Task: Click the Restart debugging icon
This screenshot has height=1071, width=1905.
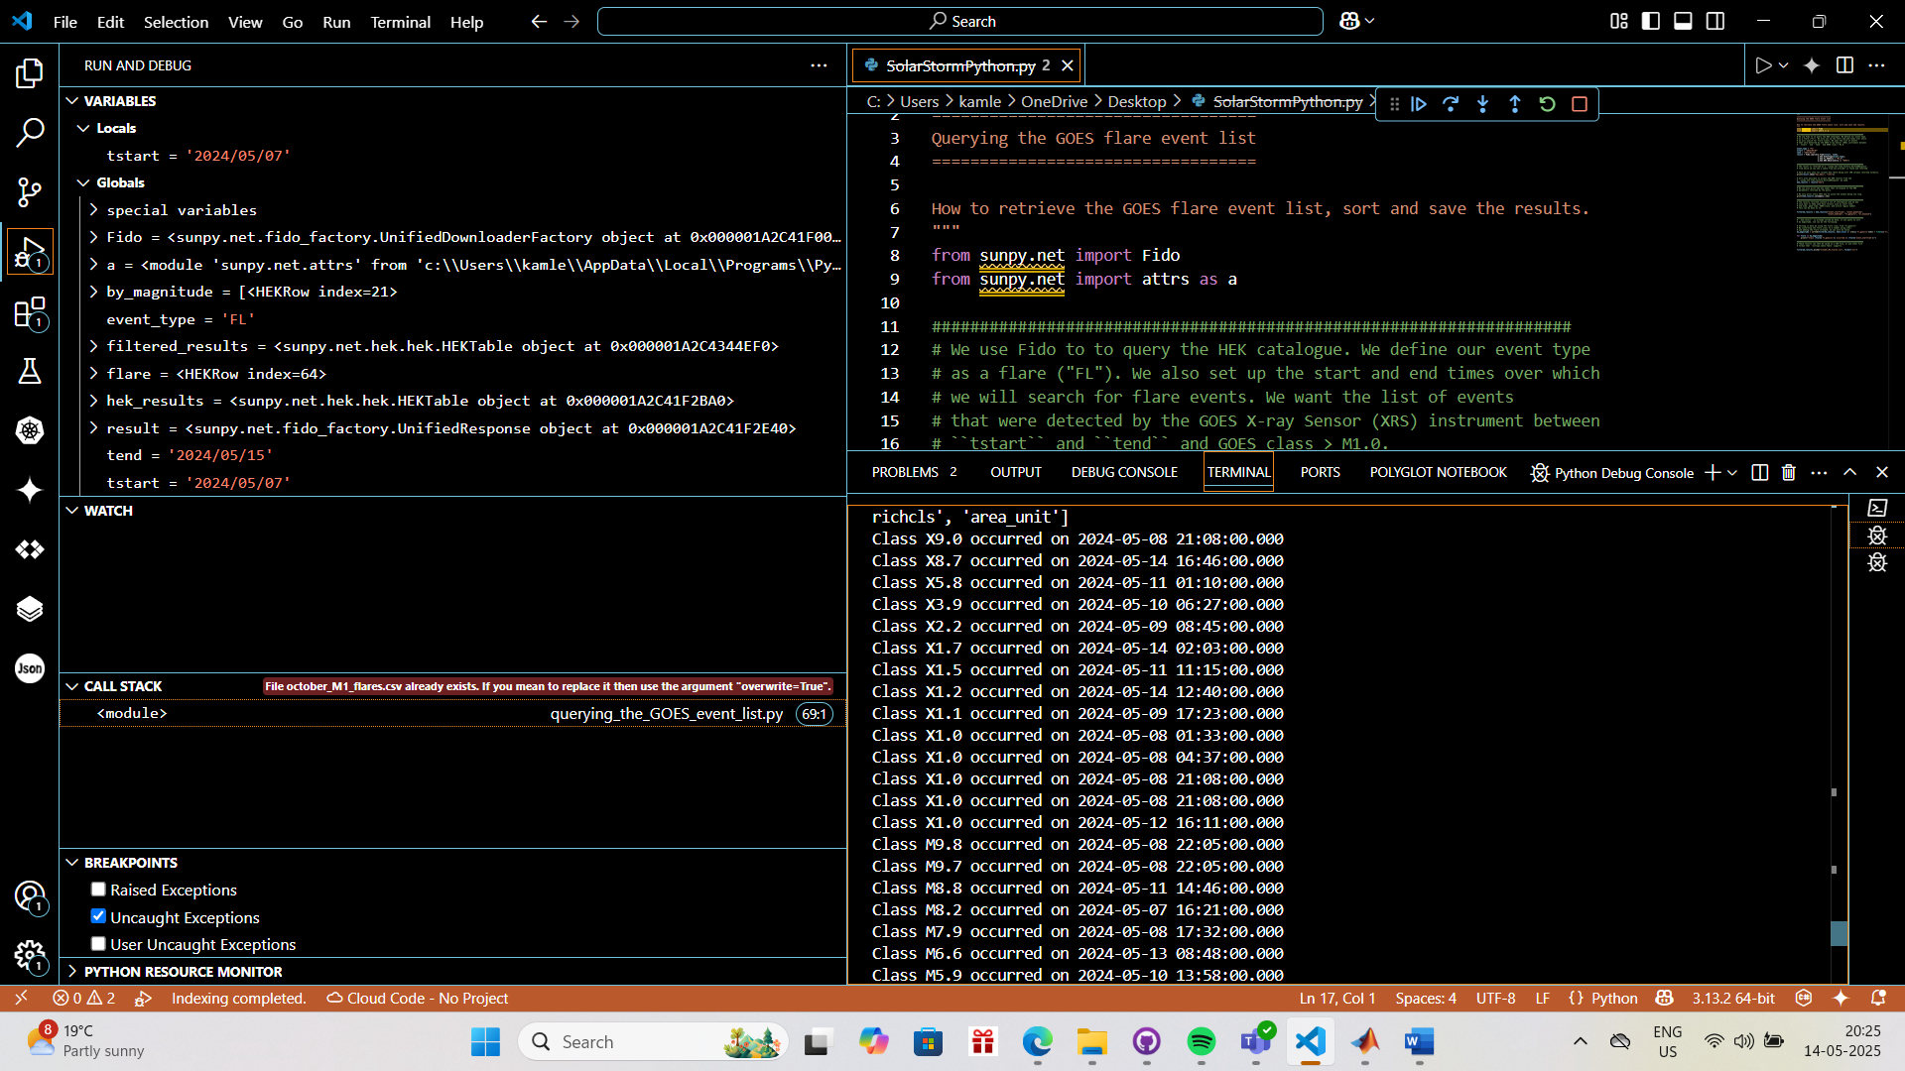Action: [x=1547, y=104]
